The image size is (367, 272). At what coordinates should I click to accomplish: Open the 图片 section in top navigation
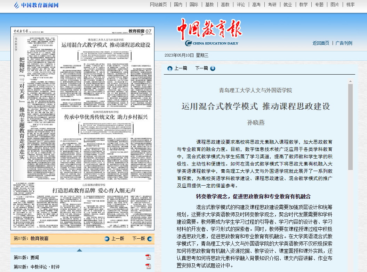(335, 5)
